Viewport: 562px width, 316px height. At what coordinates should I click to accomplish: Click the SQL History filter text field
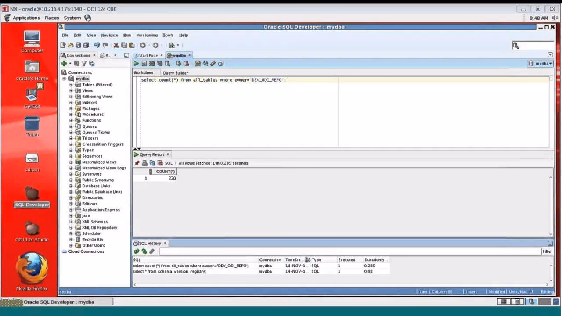(x=349, y=251)
